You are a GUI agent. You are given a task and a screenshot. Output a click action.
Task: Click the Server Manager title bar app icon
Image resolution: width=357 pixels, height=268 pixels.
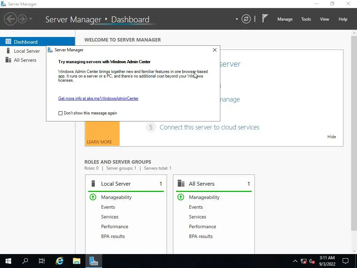tap(3, 4)
